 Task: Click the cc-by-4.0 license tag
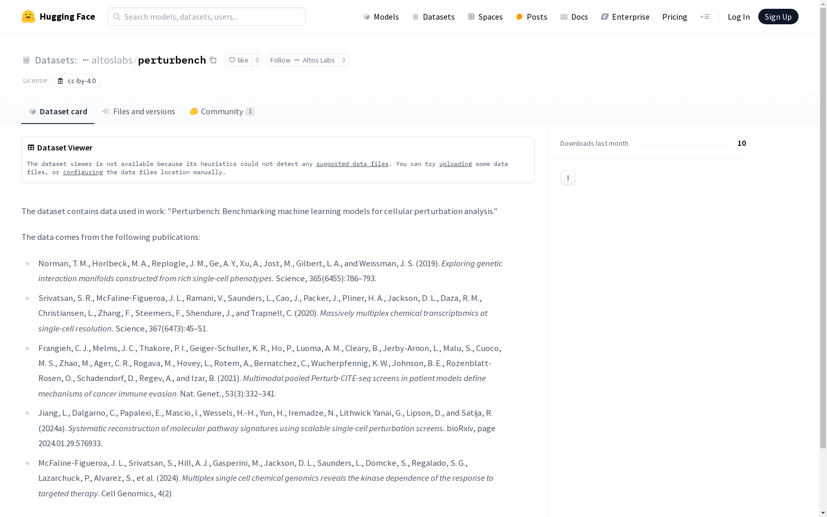click(x=76, y=81)
